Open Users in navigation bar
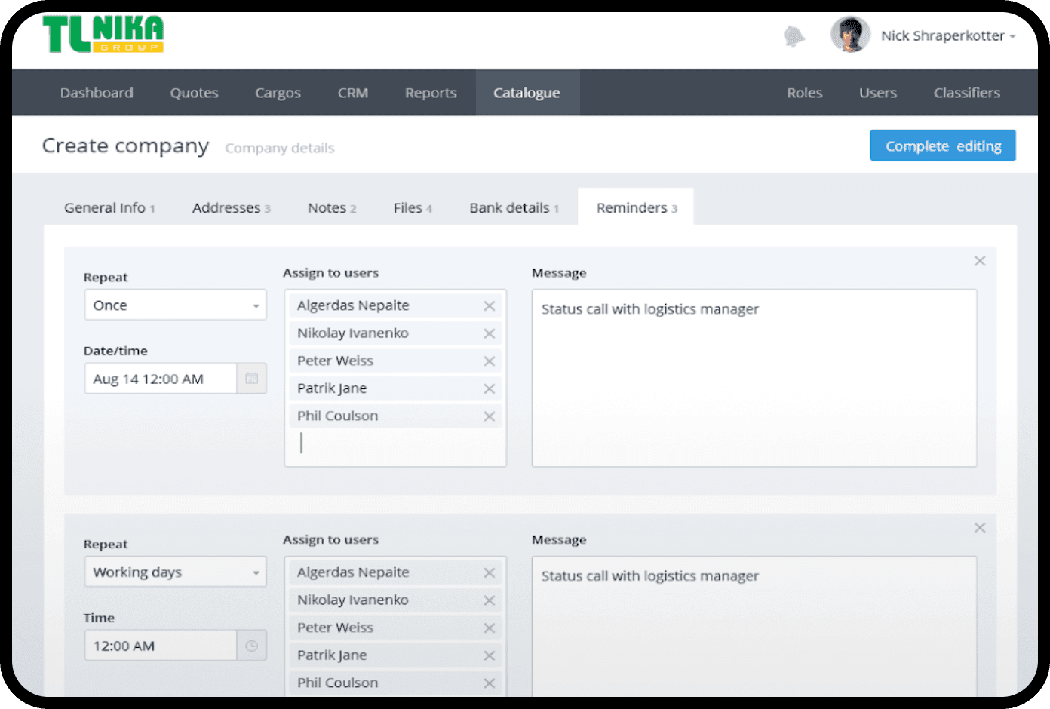Screen dimensions: 1050x709 pyautogui.click(x=878, y=93)
